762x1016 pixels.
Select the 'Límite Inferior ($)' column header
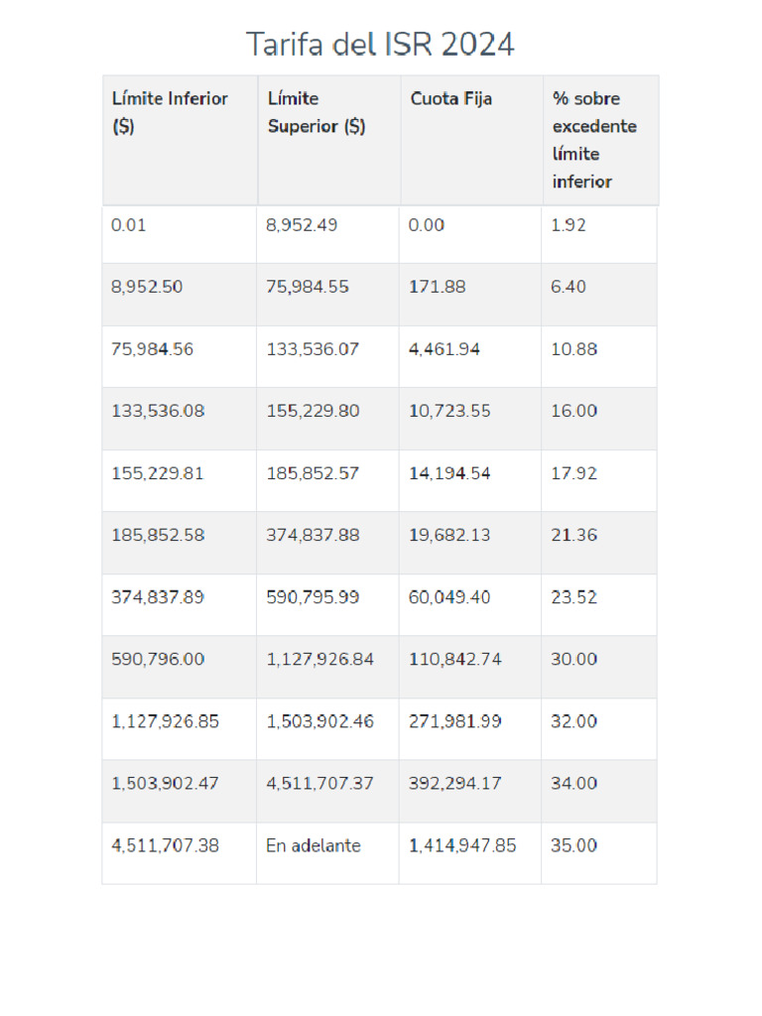click(x=170, y=112)
